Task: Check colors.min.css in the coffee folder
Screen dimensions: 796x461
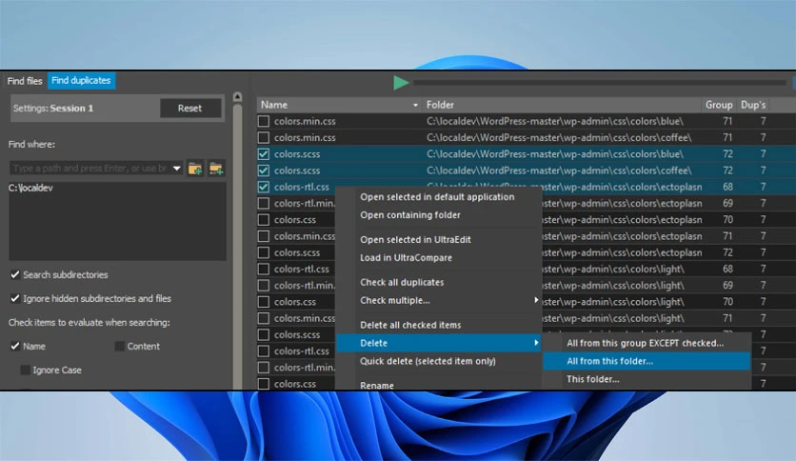Action: tap(264, 137)
